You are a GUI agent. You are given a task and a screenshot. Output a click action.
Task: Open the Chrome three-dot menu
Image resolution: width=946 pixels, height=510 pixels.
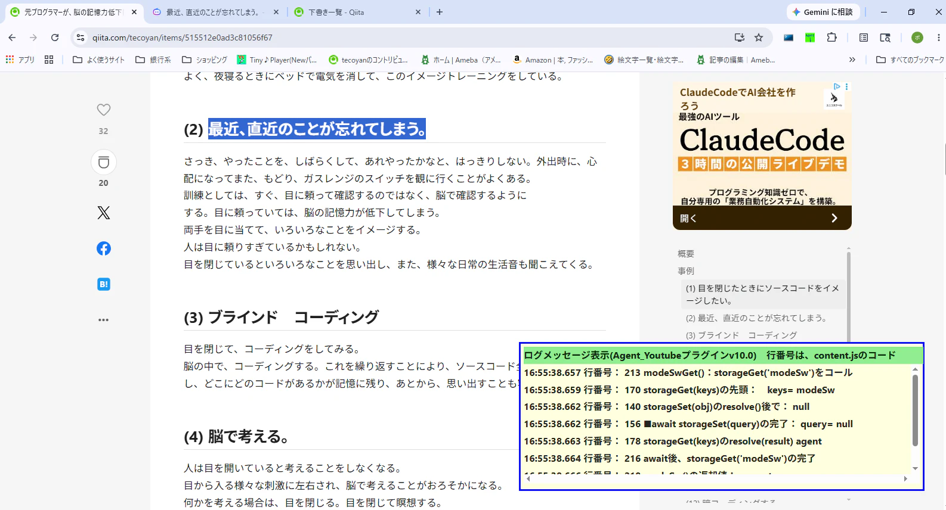tap(938, 38)
